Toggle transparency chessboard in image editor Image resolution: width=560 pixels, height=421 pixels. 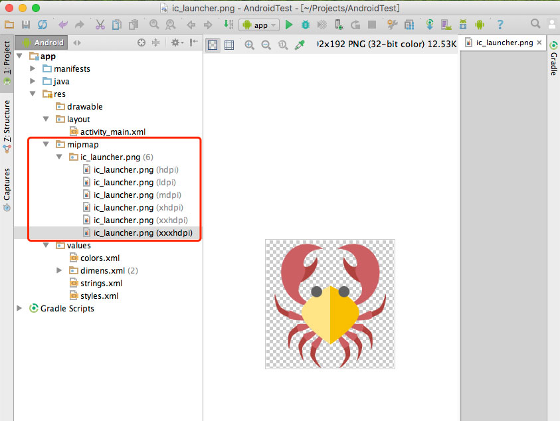[x=213, y=45]
